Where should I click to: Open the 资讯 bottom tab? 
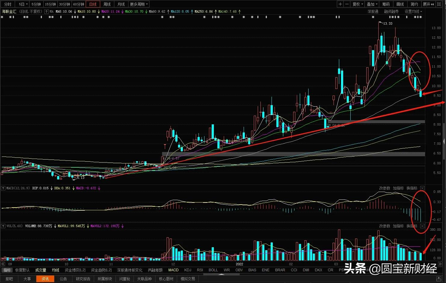(x=45, y=279)
